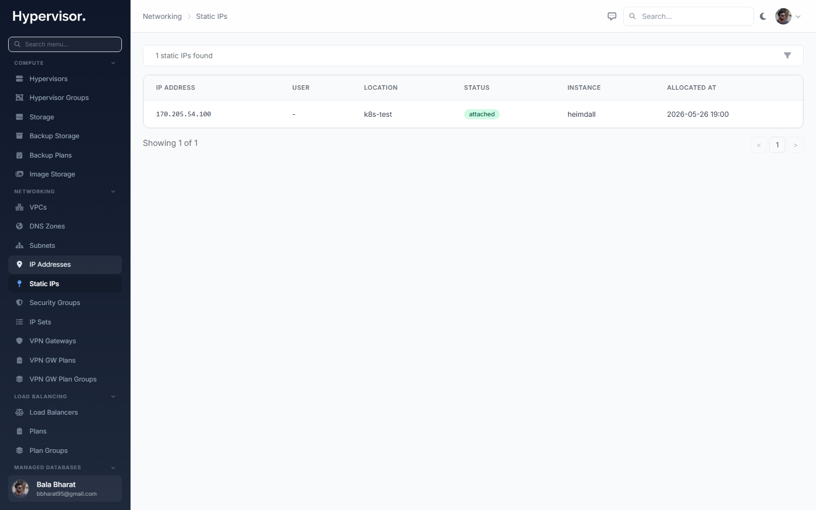
Task: Click the Static IPs breadcrumb
Action: click(212, 16)
